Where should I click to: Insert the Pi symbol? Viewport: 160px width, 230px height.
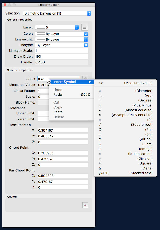point(126,120)
